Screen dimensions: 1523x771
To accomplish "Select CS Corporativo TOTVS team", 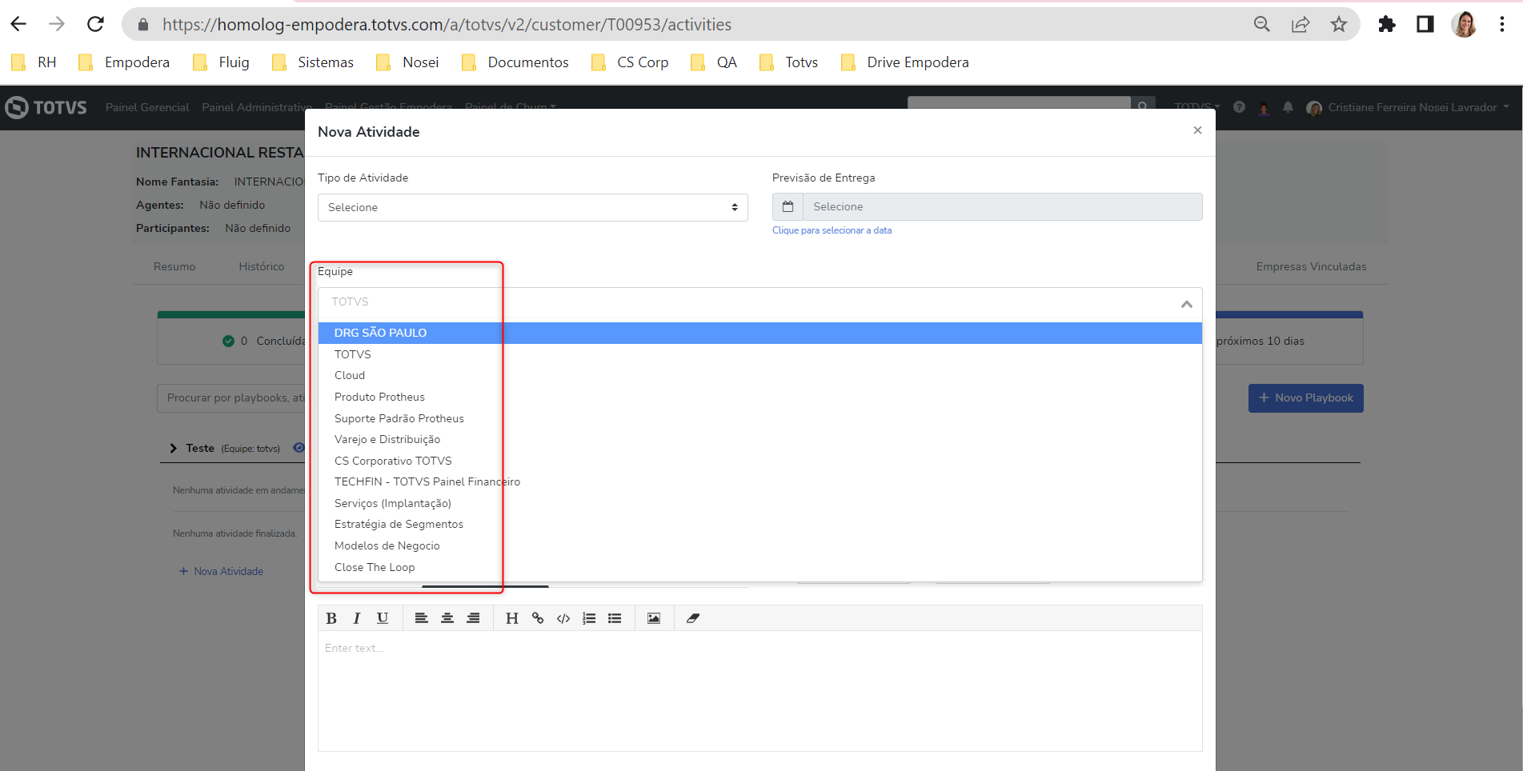I will point(760,461).
